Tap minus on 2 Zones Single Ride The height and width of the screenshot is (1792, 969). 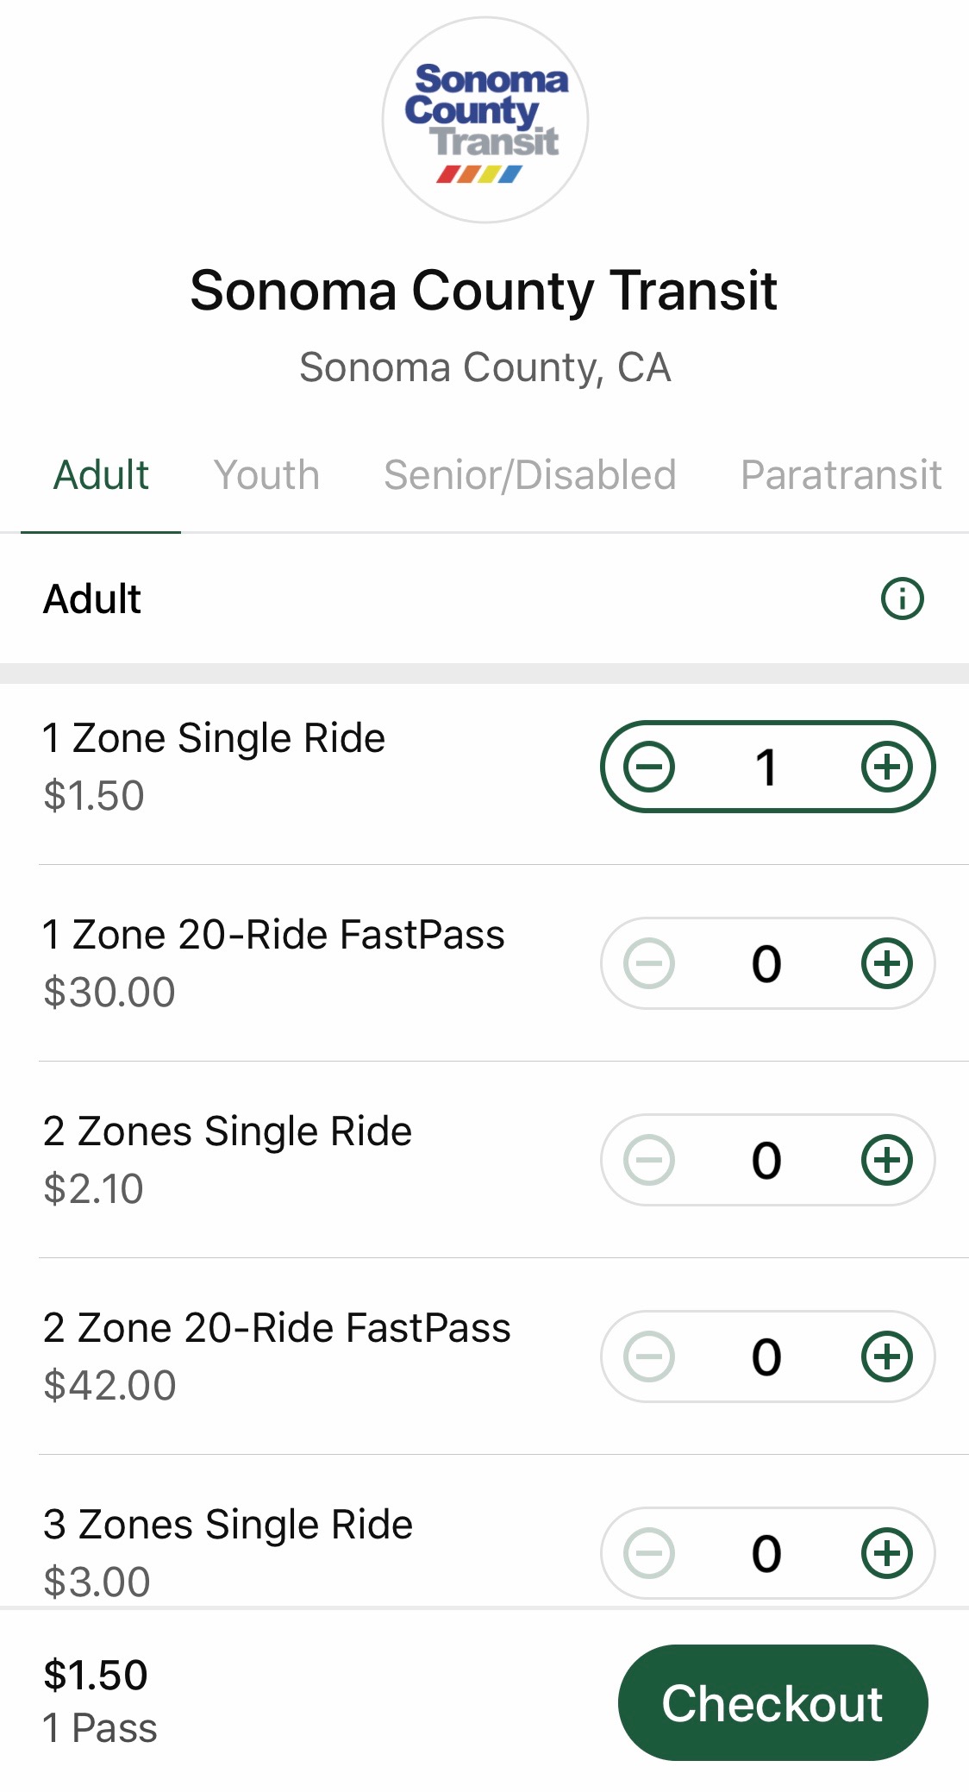coord(649,1160)
